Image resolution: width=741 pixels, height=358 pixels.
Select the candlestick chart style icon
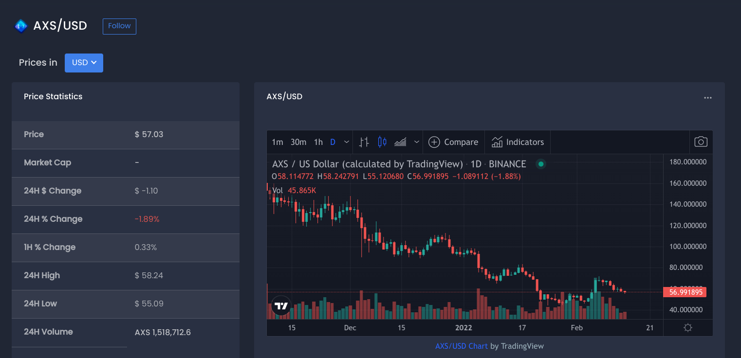coord(382,142)
